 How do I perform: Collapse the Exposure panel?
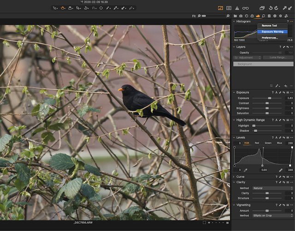234,92
